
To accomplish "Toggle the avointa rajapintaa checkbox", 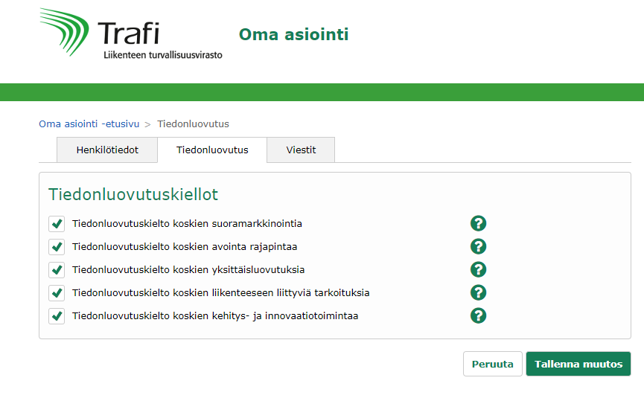I will pyautogui.click(x=57, y=247).
